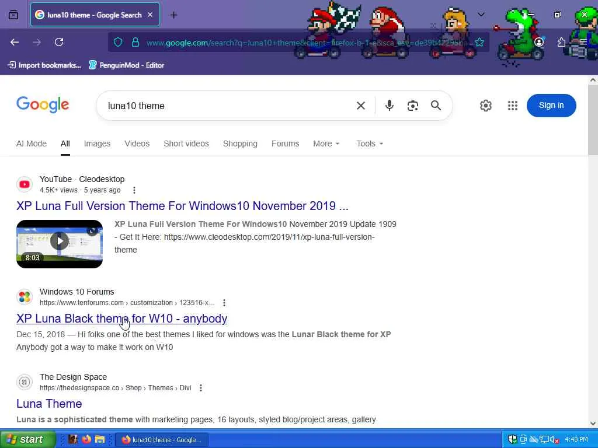This screenshot has width=598, height=448.
Task: Open Google quick settings gear
Action: coord(485,106)
